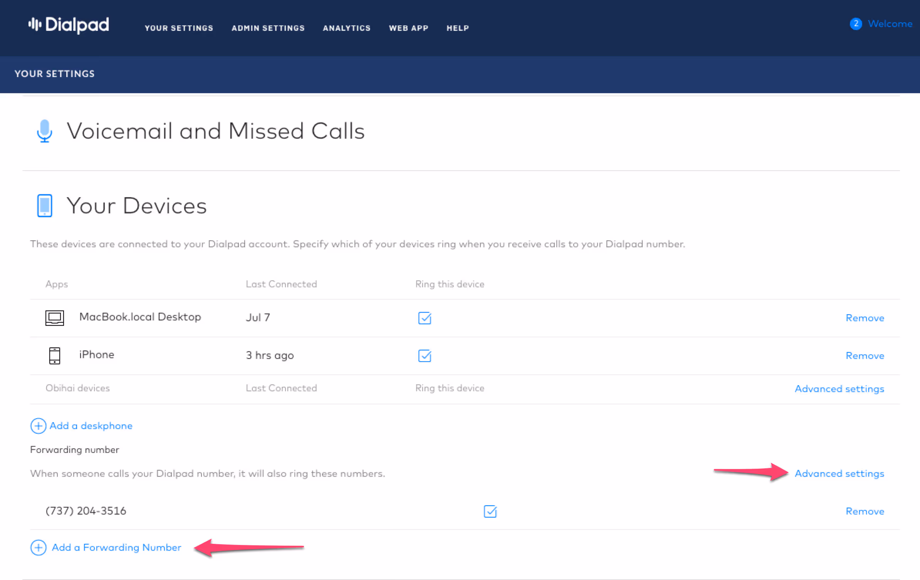Select the (737) 204-3516 forwarding number row

tap(86, 511)
